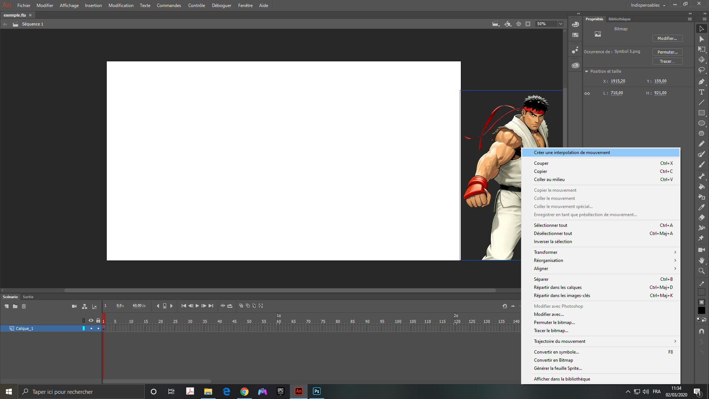This screenshot has width=709, height=399.
Task: Select the Eraser tool
Action: tap(702, 218)
